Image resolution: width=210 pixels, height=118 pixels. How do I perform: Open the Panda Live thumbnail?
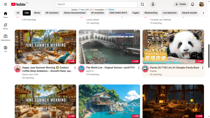pos(173,47)
